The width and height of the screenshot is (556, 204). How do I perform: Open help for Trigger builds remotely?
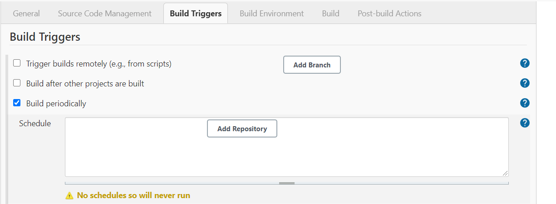coord(525,63)
